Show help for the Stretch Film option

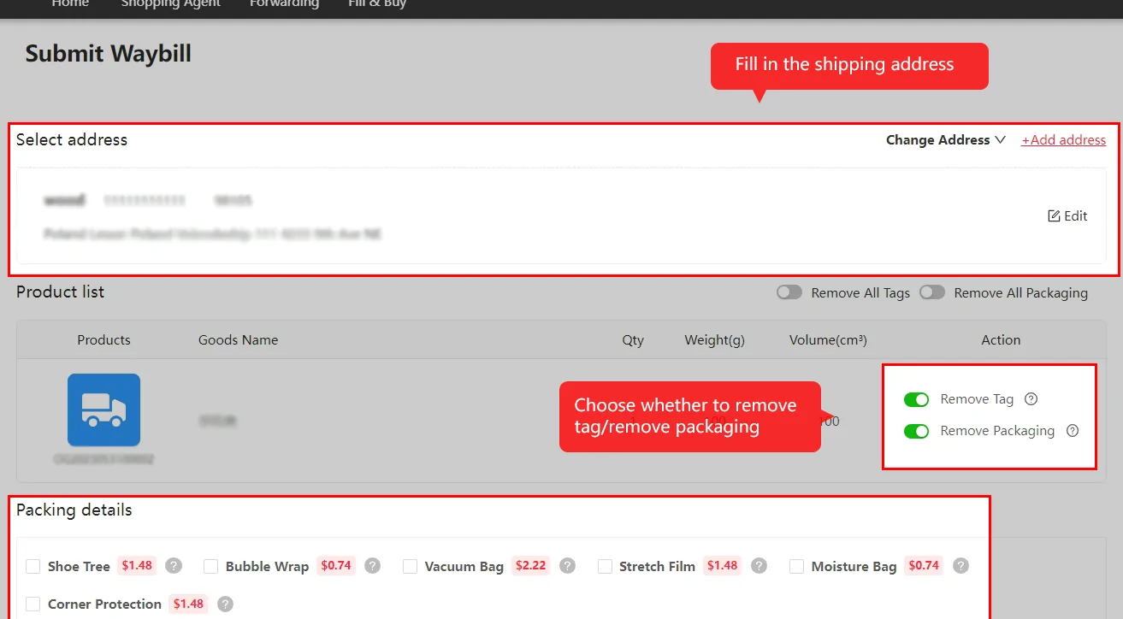pos(759,566)
